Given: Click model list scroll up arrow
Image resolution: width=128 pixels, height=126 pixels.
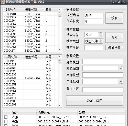Looking at the screenshot, I should pyautogui.click(x=59, y=9).
